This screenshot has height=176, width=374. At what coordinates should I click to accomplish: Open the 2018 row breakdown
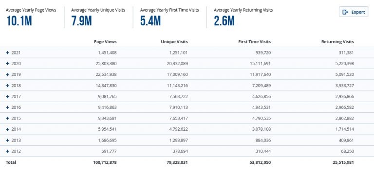click(x=7, y=86)
